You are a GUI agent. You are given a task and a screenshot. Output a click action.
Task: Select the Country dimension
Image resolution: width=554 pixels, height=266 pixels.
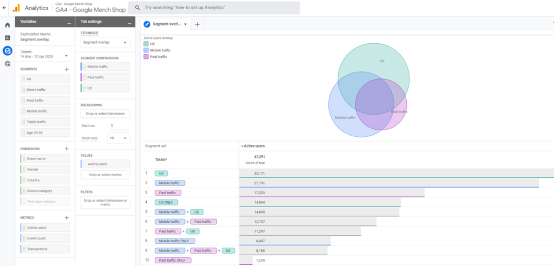click(x=45, y=180)
